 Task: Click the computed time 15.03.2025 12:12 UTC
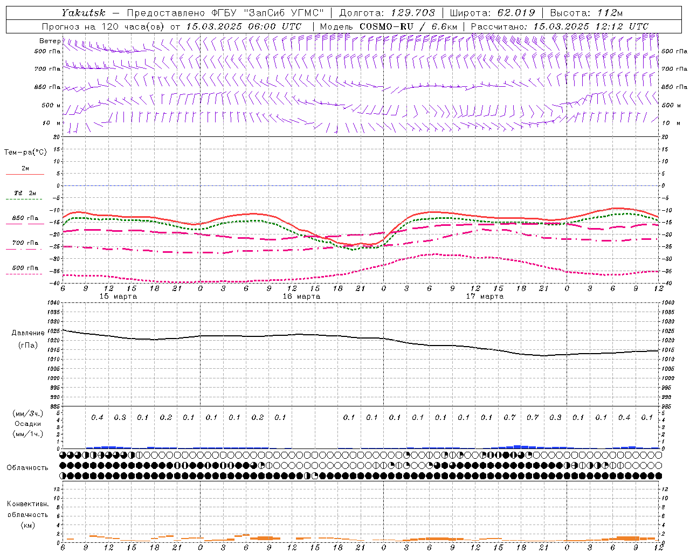click(x=591, y=26)
